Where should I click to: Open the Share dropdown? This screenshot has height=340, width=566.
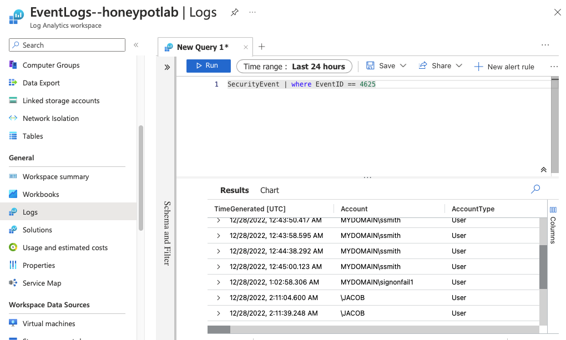point(440,65)
